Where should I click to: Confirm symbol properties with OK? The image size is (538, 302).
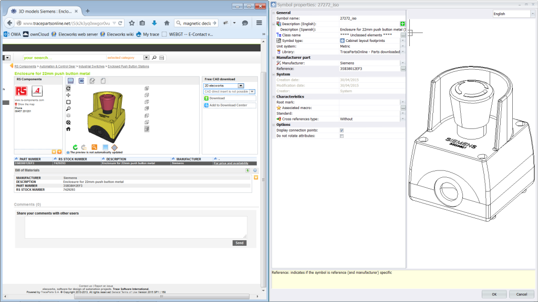tap(494, 294)
